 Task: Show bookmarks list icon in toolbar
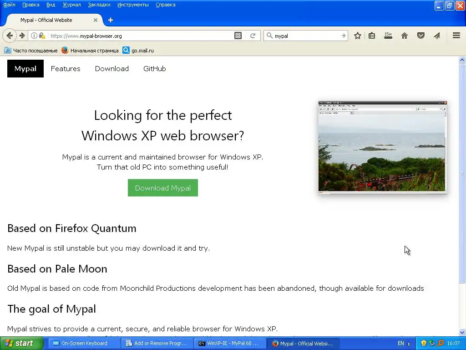click(371, 36)
